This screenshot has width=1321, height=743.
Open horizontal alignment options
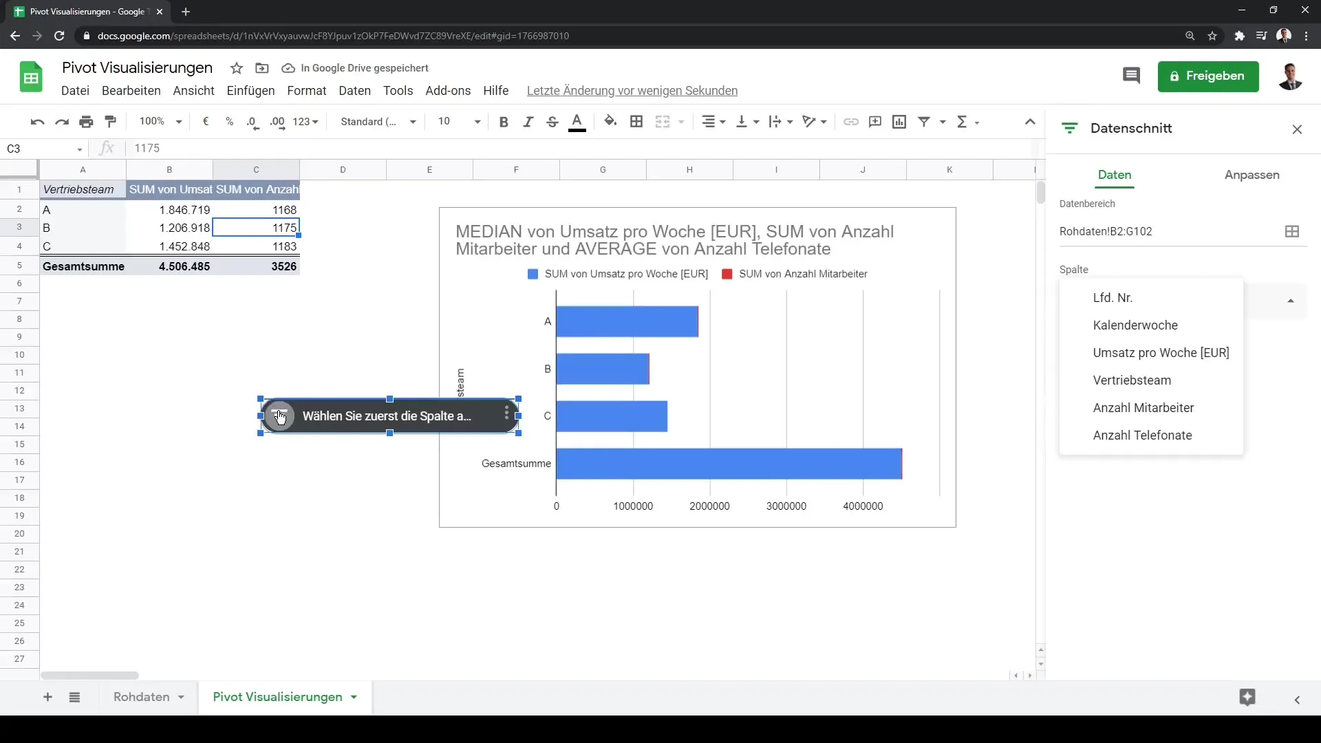[713, 122]
